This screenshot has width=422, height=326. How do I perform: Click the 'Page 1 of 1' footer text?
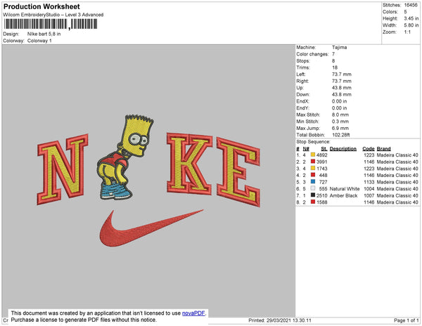tap(407, 320)
